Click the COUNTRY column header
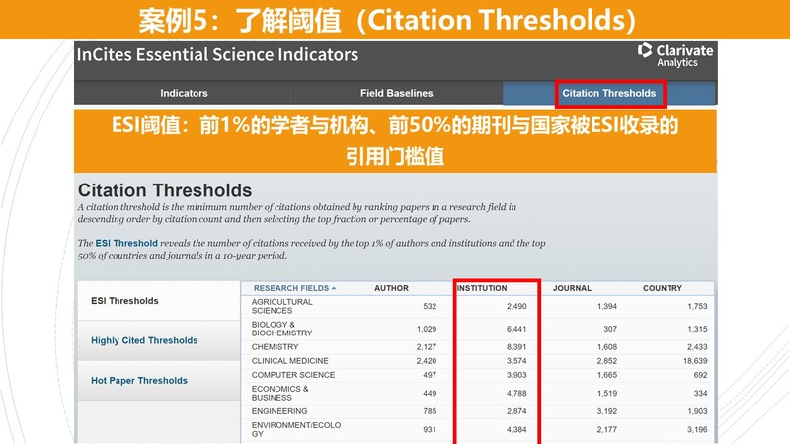 coord(662,288)
